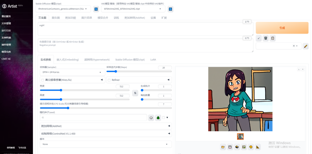Switch to the LoRA sub-tab
Viewport: 312px width, 154px height.
(153, 60)
